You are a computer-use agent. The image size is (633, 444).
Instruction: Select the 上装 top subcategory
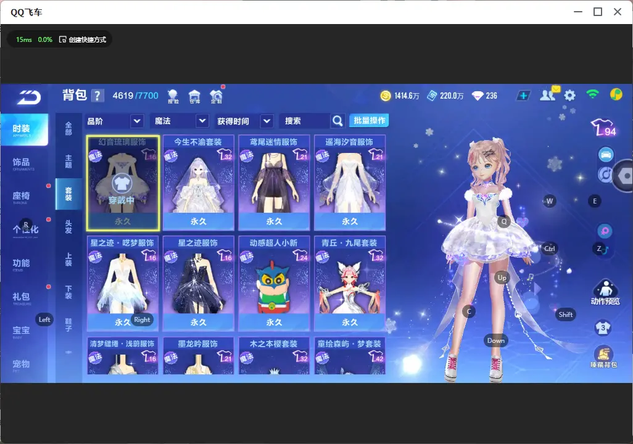[68, 260]
